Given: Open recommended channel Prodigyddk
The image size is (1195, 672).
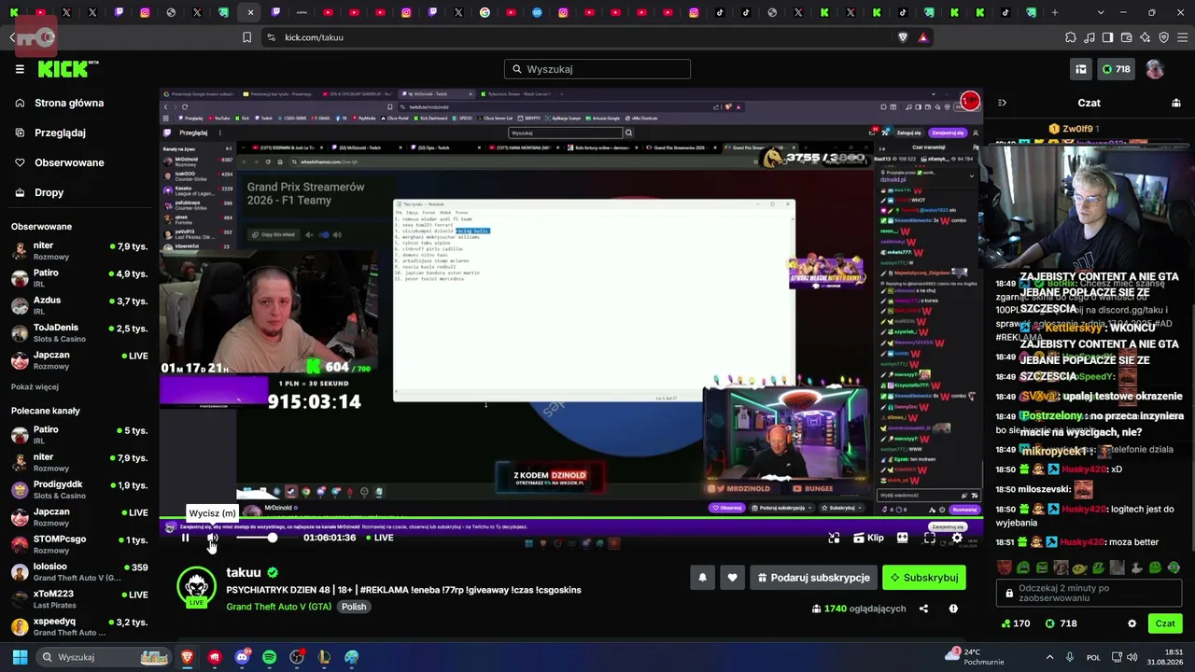Looking at the screenshot, I should tap(79, 489).
